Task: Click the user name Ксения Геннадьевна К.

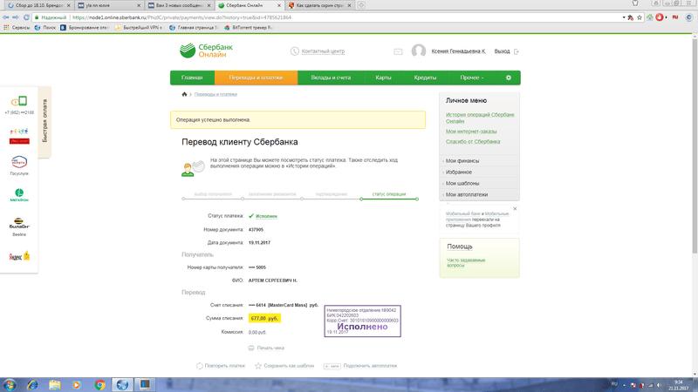Action: [459, 51]
